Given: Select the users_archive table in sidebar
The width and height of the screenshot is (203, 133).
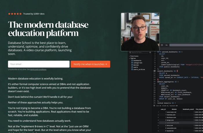Looking at the screenshot, I should coord(138,69).
